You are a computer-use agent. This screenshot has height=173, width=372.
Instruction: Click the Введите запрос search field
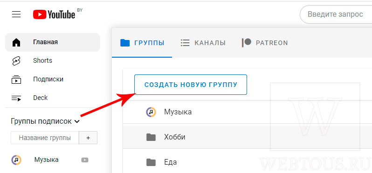[x=336, y=14]
